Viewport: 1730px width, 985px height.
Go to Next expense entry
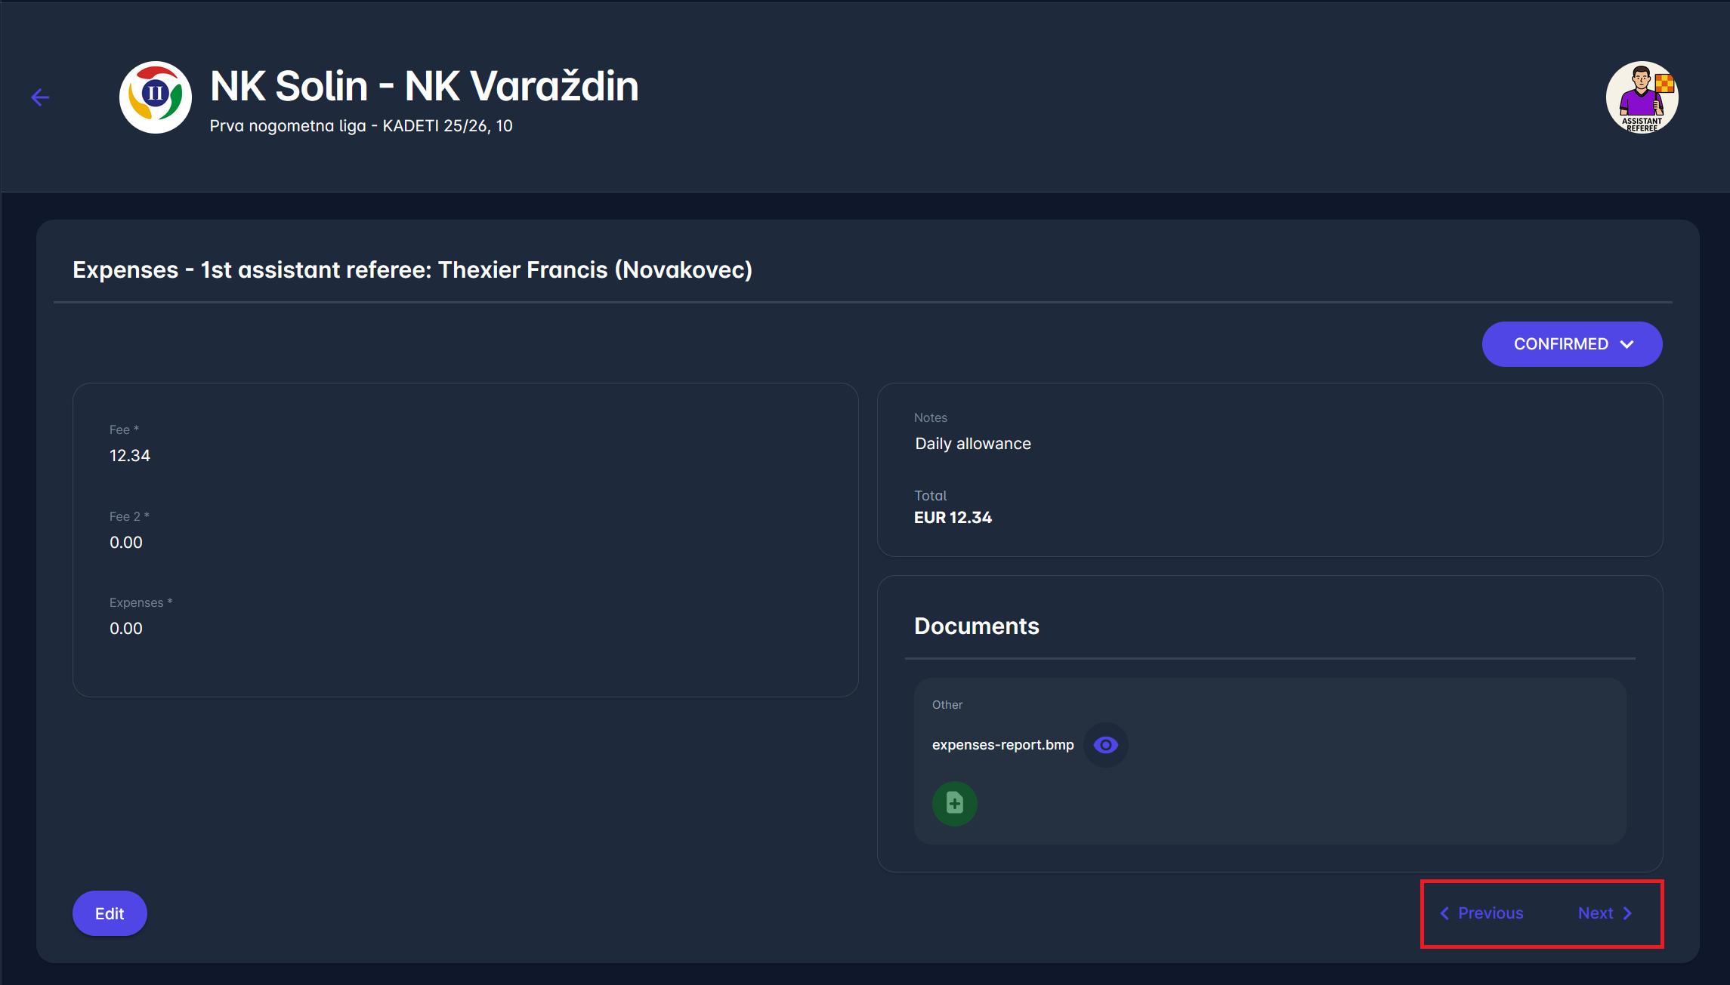1596,913
